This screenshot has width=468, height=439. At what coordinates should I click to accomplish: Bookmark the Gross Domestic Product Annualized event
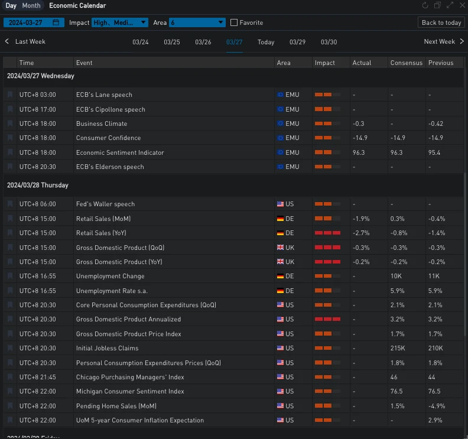point(10,319)
